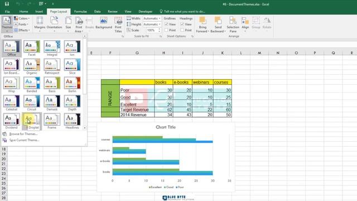The height and width of the screenshot is (201, 357).
Task: Switch to the Formulas tab
Action: (x=80, y=11)
